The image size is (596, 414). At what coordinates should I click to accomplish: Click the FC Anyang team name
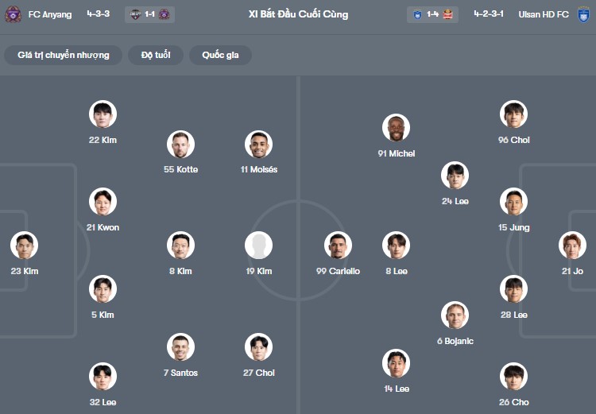[52, 14]
